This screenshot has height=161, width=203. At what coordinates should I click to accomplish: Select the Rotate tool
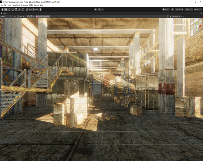point(10,9)
